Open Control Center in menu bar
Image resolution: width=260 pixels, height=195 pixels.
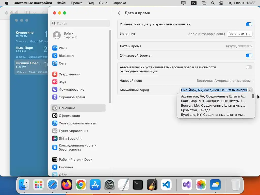pyautogui.click(x=221, y=3)
